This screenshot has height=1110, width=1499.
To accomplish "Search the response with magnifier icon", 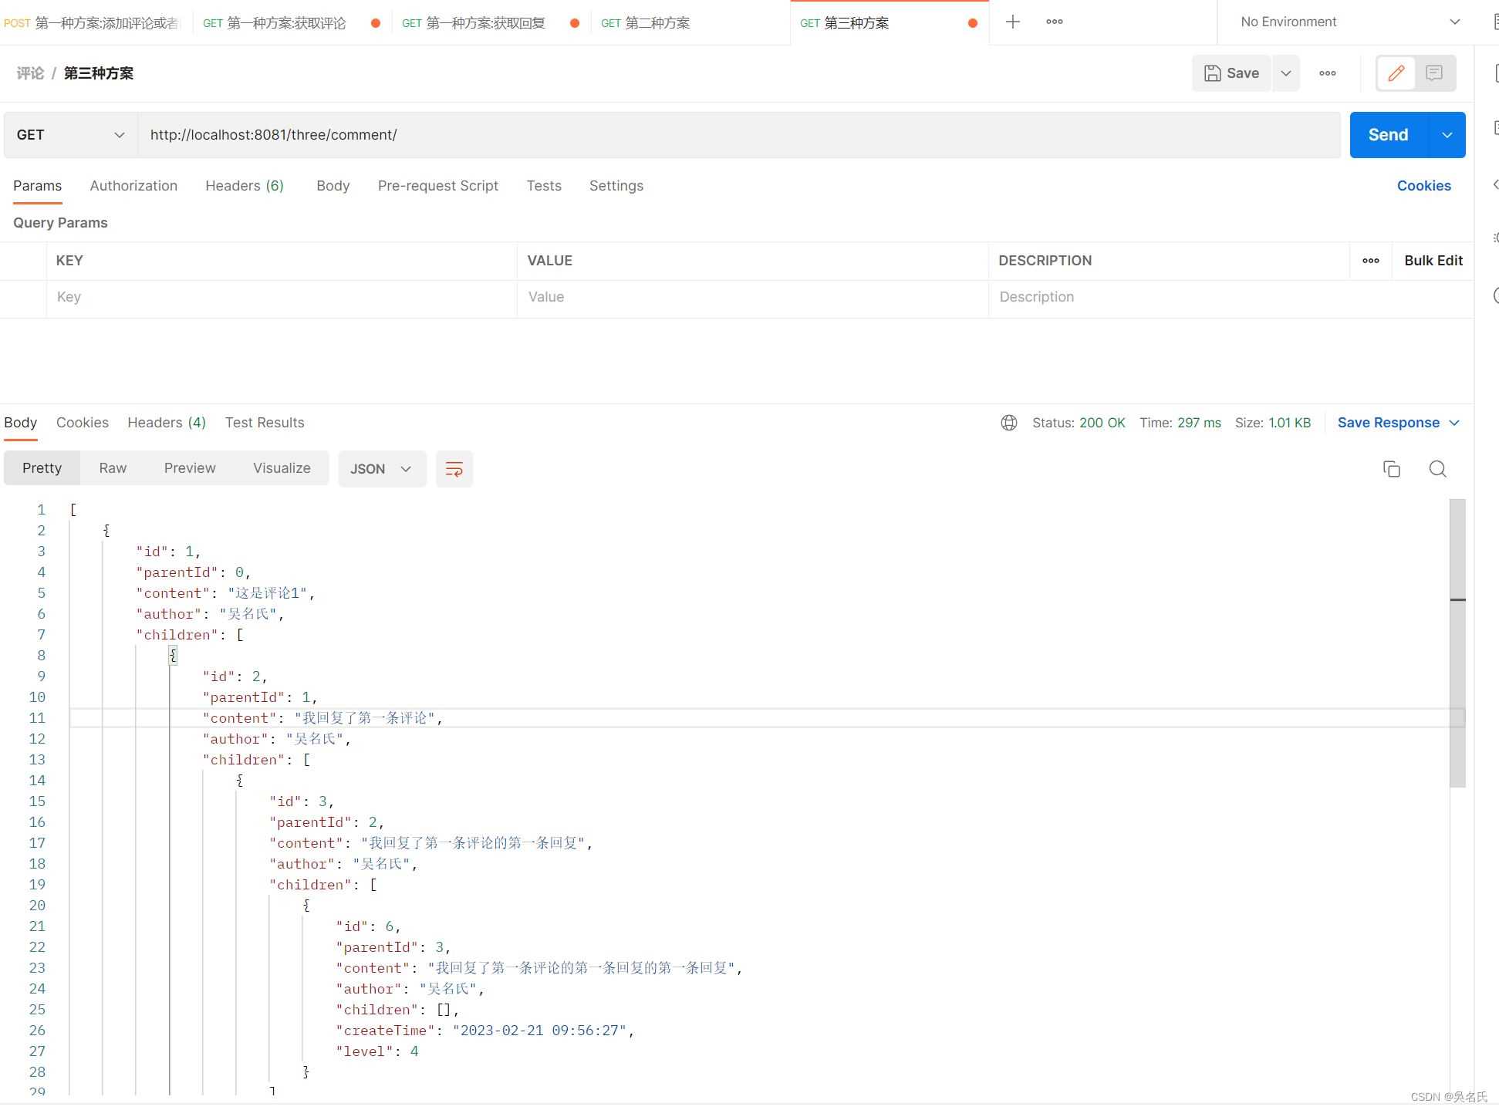I will click(x=1438, y=469).
